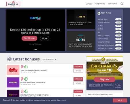
Task: Click Get Bonus for Dotty Bingo tournament
Action: pos(78,67)
